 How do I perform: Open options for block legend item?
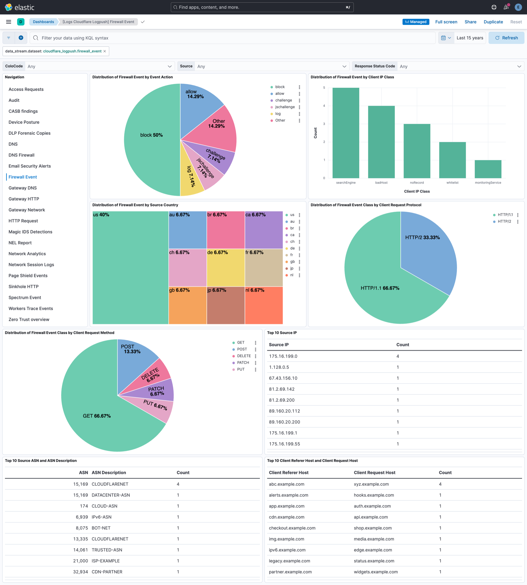pyautogui.click(x=299, y=87)
